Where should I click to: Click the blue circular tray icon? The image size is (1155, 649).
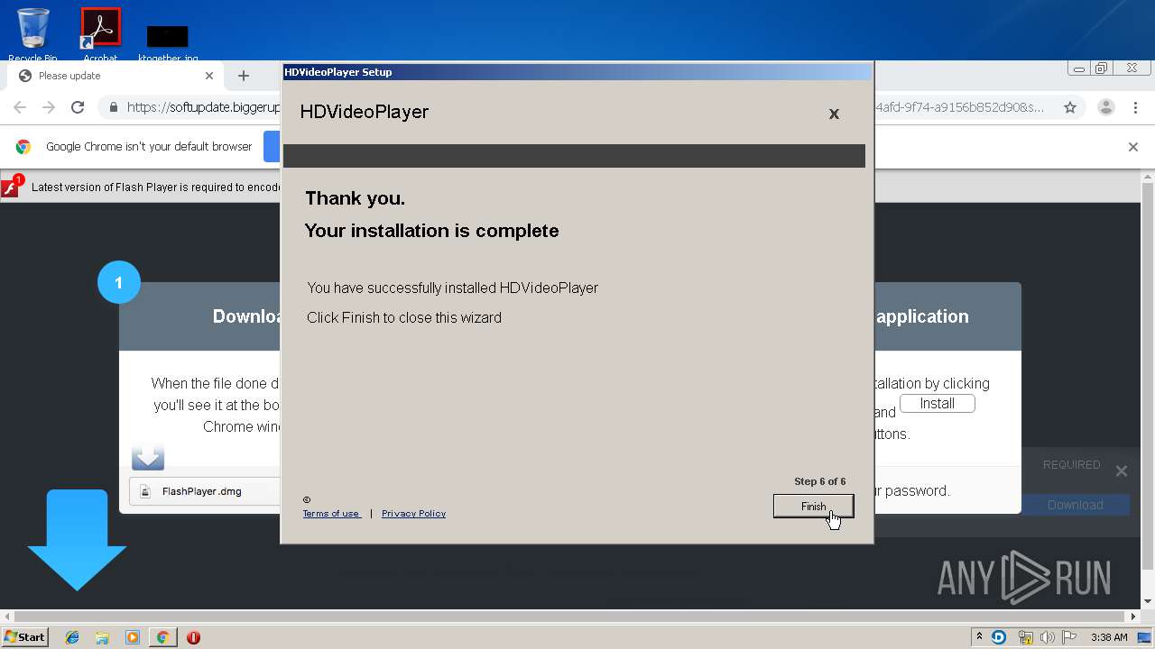pyautogui.click(x=999, y=637)
